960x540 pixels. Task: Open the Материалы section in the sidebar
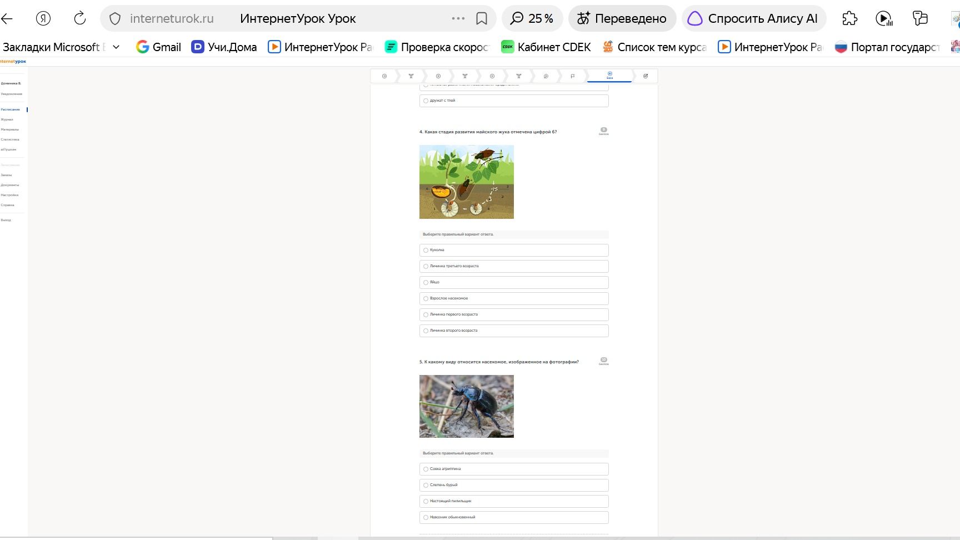(x=9, y=129)
